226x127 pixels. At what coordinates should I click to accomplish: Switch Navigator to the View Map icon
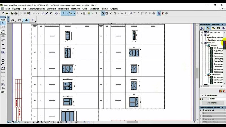pos(213,29)
